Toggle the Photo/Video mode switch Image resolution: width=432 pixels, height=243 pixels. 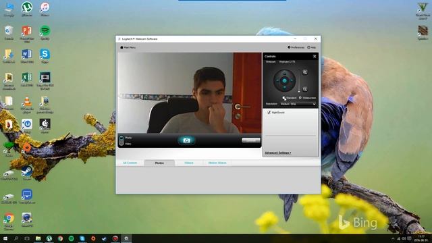pyautogui.click(x=122, y=140)
